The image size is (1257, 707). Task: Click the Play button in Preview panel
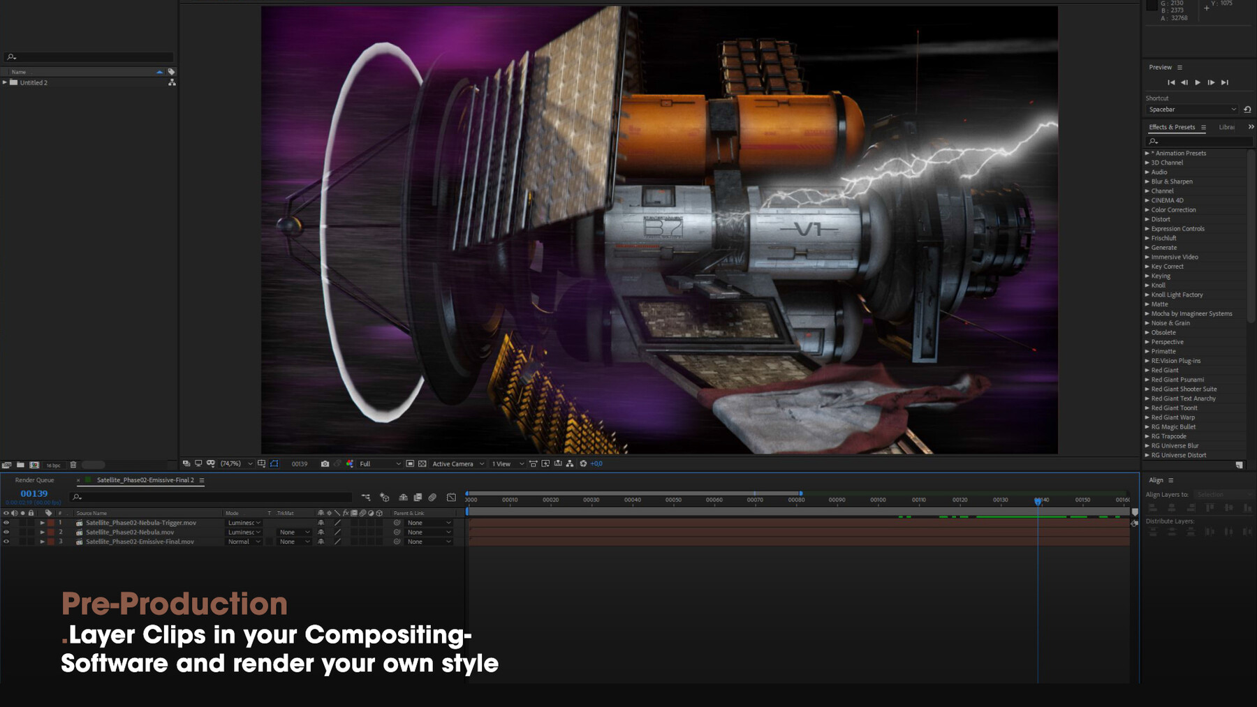[x=1198, y=82]
